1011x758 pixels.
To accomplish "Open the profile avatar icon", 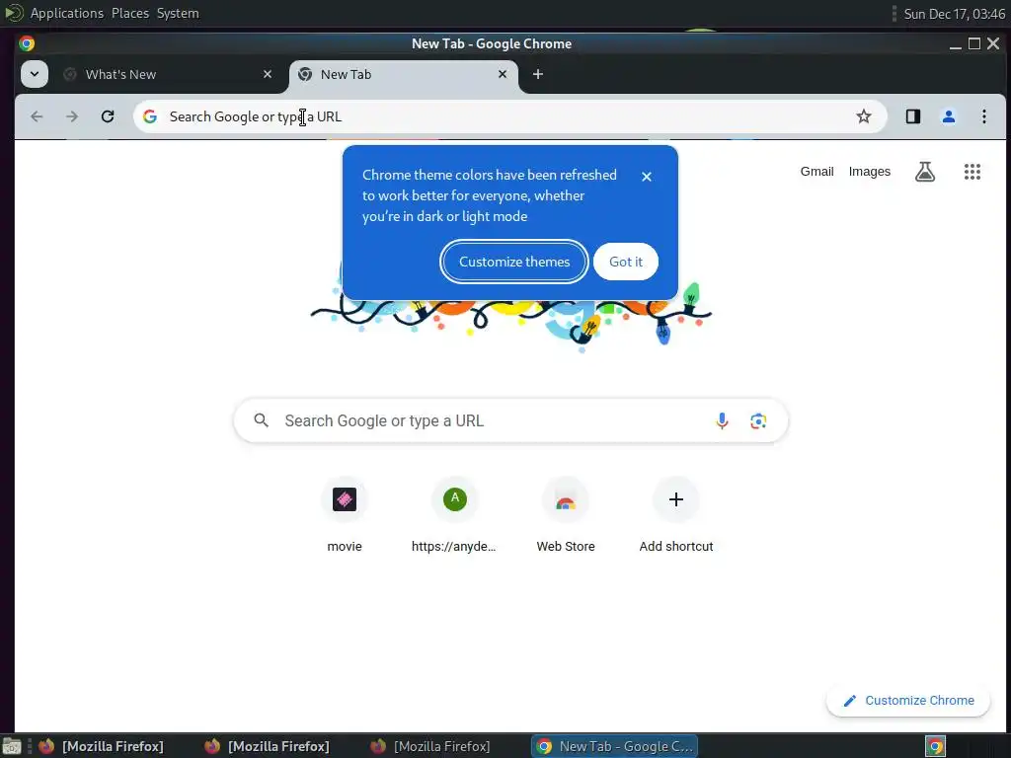I will click(x=949, y=116).
